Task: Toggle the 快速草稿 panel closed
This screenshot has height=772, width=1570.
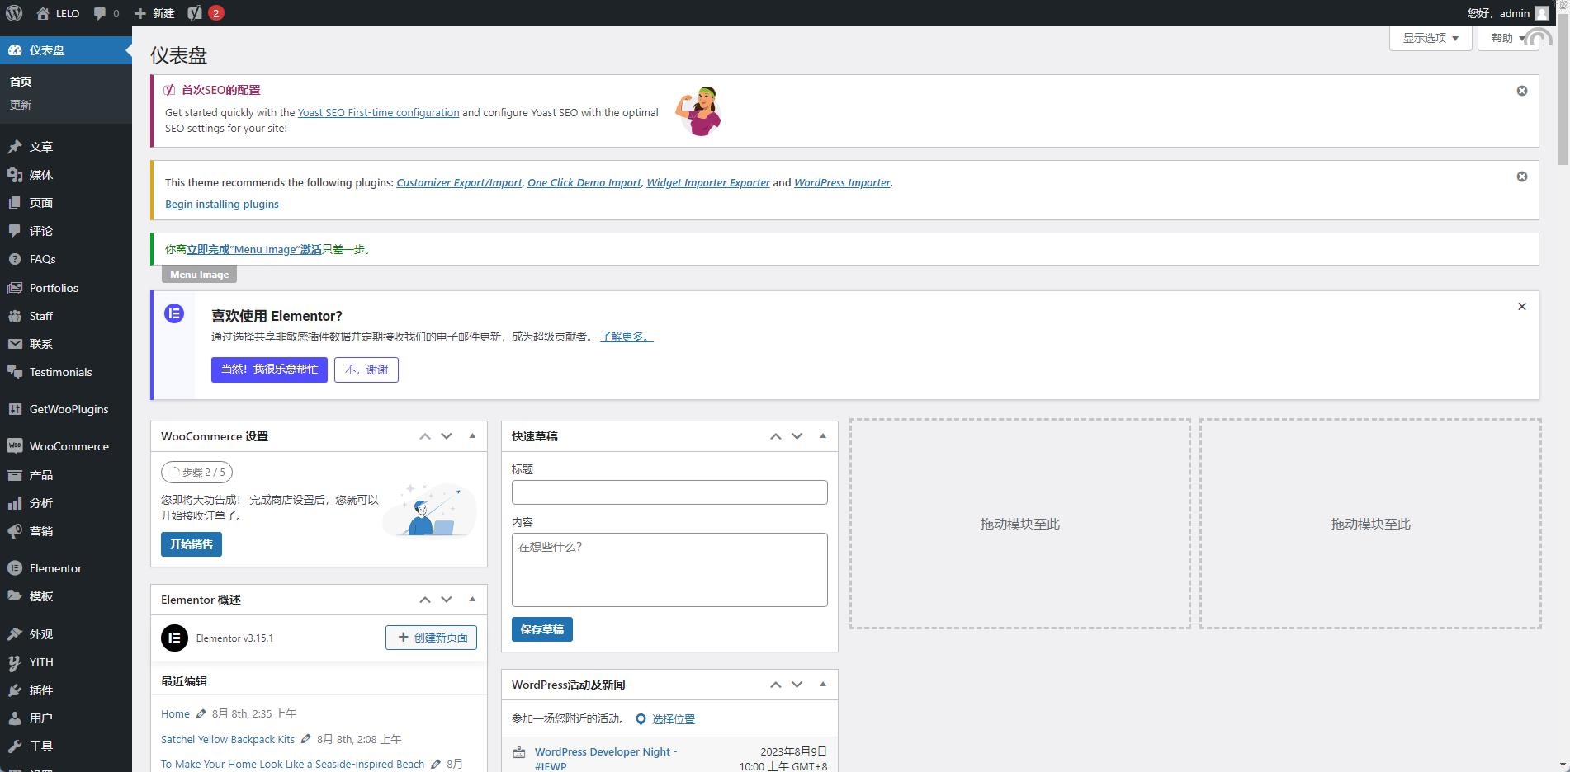Action: click(822, 436)
